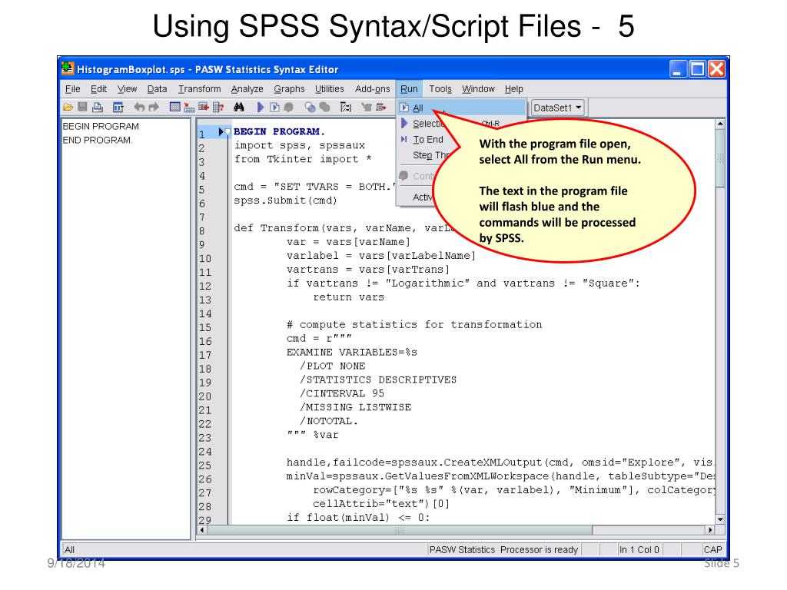Click the Redo arrow icon
The width and height of the screenshot is (787, 590).
(154, 108)
